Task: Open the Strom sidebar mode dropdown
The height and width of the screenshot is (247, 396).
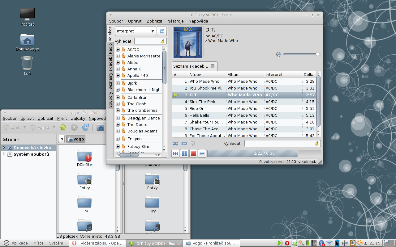Action: (x=11, y=140)
